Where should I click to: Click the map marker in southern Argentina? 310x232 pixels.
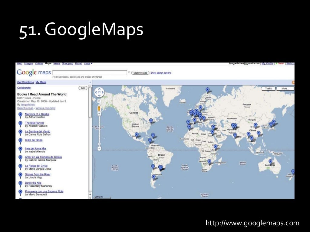coord(154,177)
